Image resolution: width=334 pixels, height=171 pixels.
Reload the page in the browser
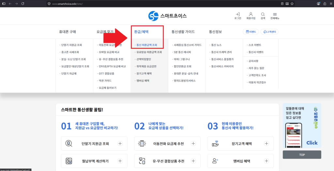[x=23, y=4]
